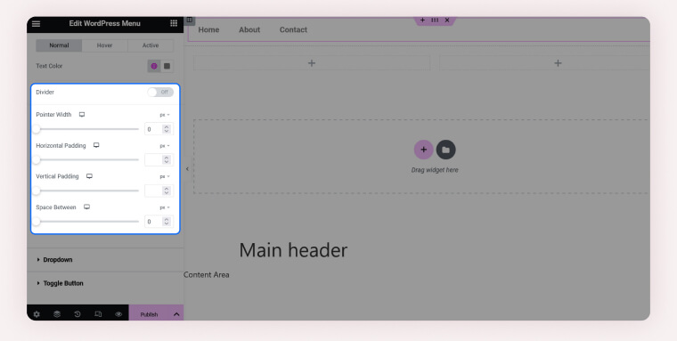Select the Normal state tab
This screenshot has height=341, width=677.
coord(59,45)
